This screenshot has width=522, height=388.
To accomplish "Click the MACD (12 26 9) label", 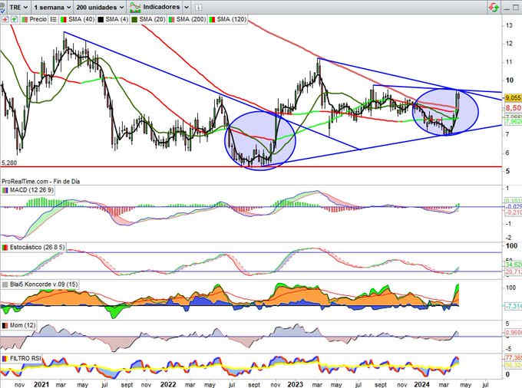I will click(31, 190).
